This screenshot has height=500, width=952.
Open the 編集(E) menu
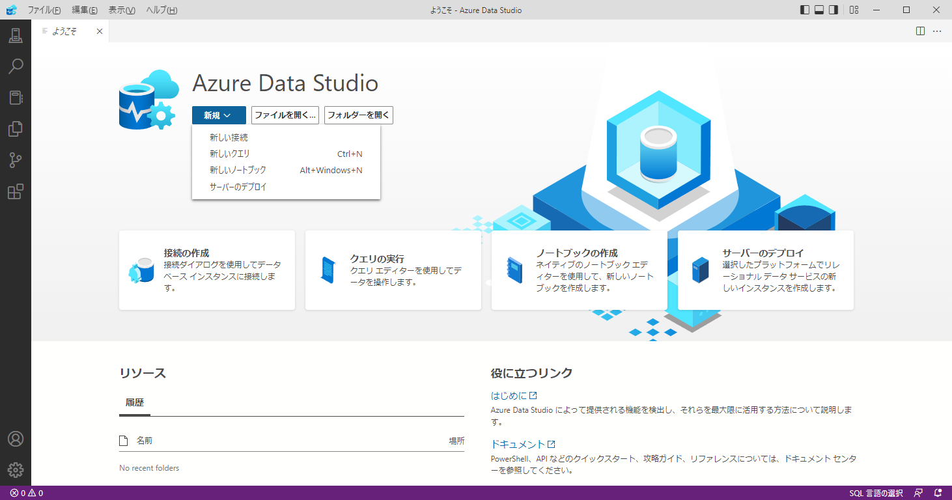(85, 10)
